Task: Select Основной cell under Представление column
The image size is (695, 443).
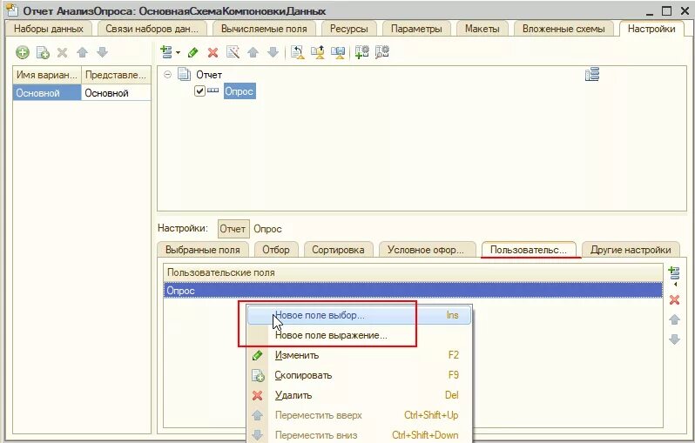Action: click(116, 93)
